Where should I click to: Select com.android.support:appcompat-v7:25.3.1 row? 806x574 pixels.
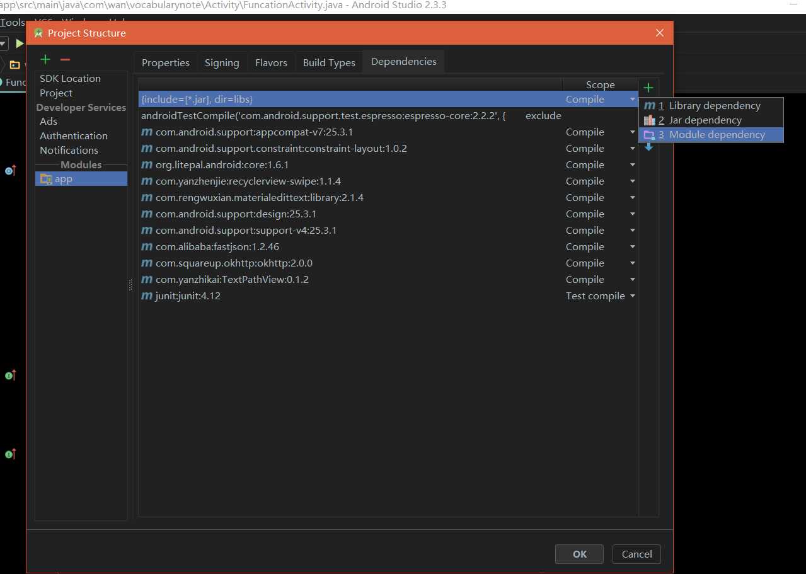(388, 132)
